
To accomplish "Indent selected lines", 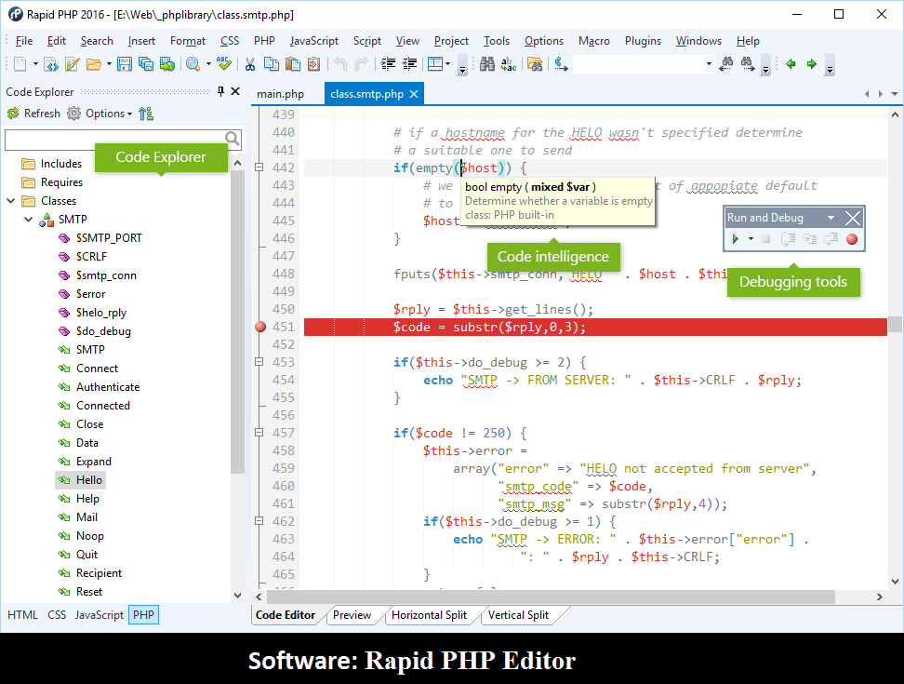I will point(388,64).
